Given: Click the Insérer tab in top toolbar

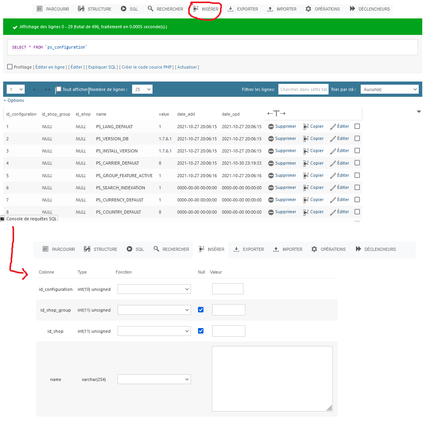Looking at the screenshot, I should coord(205,9).
